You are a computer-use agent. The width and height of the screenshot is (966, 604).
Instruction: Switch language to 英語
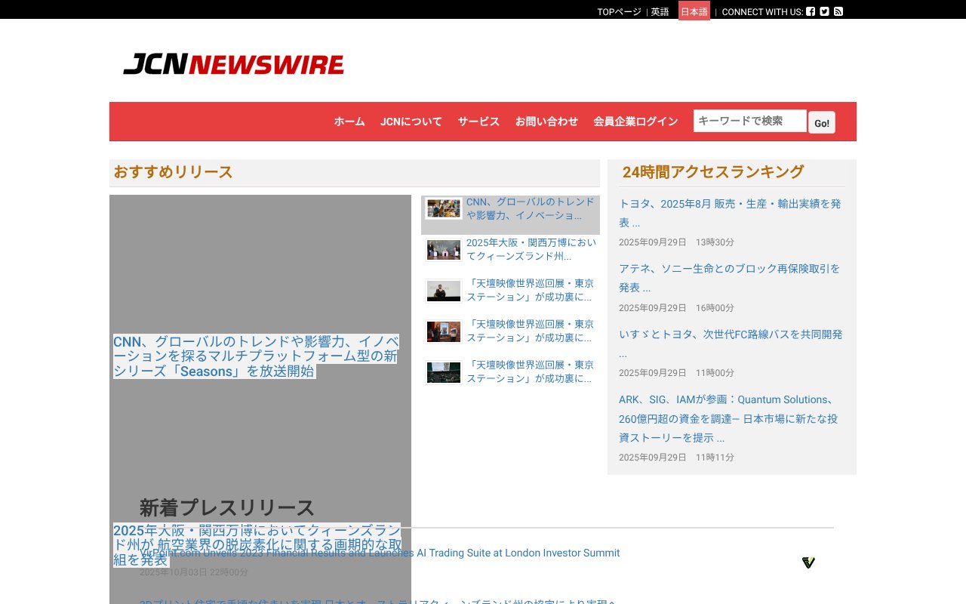pos(660,12)
